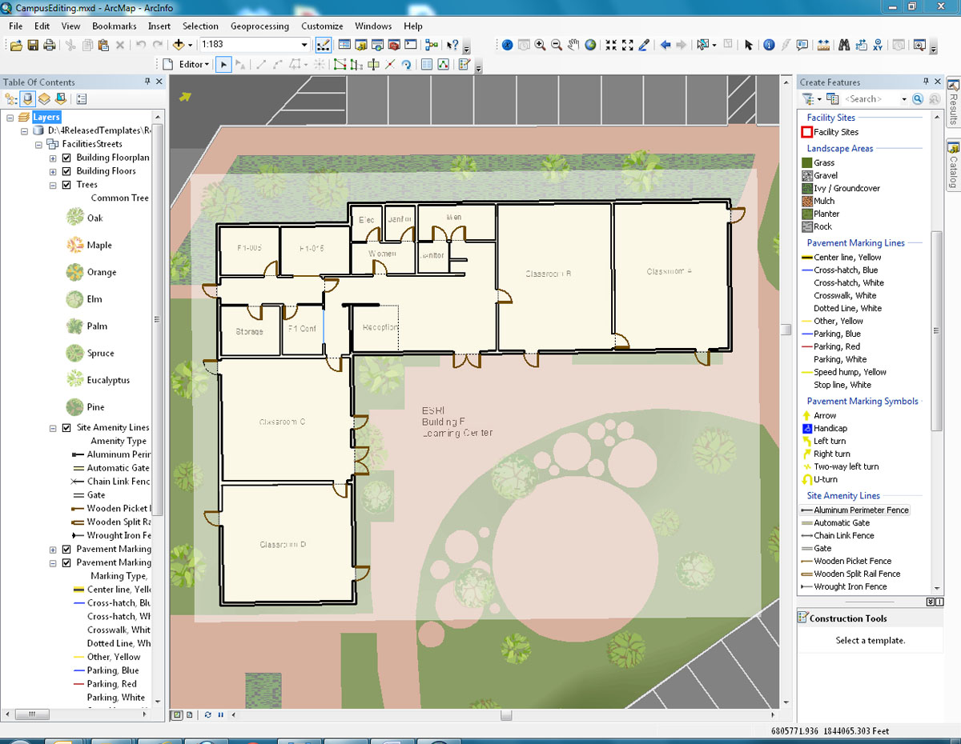The height and width of the screenshot is (744, 961).
Task: Select the Select Elements arrow tool
Action: pyautogui.click(x=749, y=45)
